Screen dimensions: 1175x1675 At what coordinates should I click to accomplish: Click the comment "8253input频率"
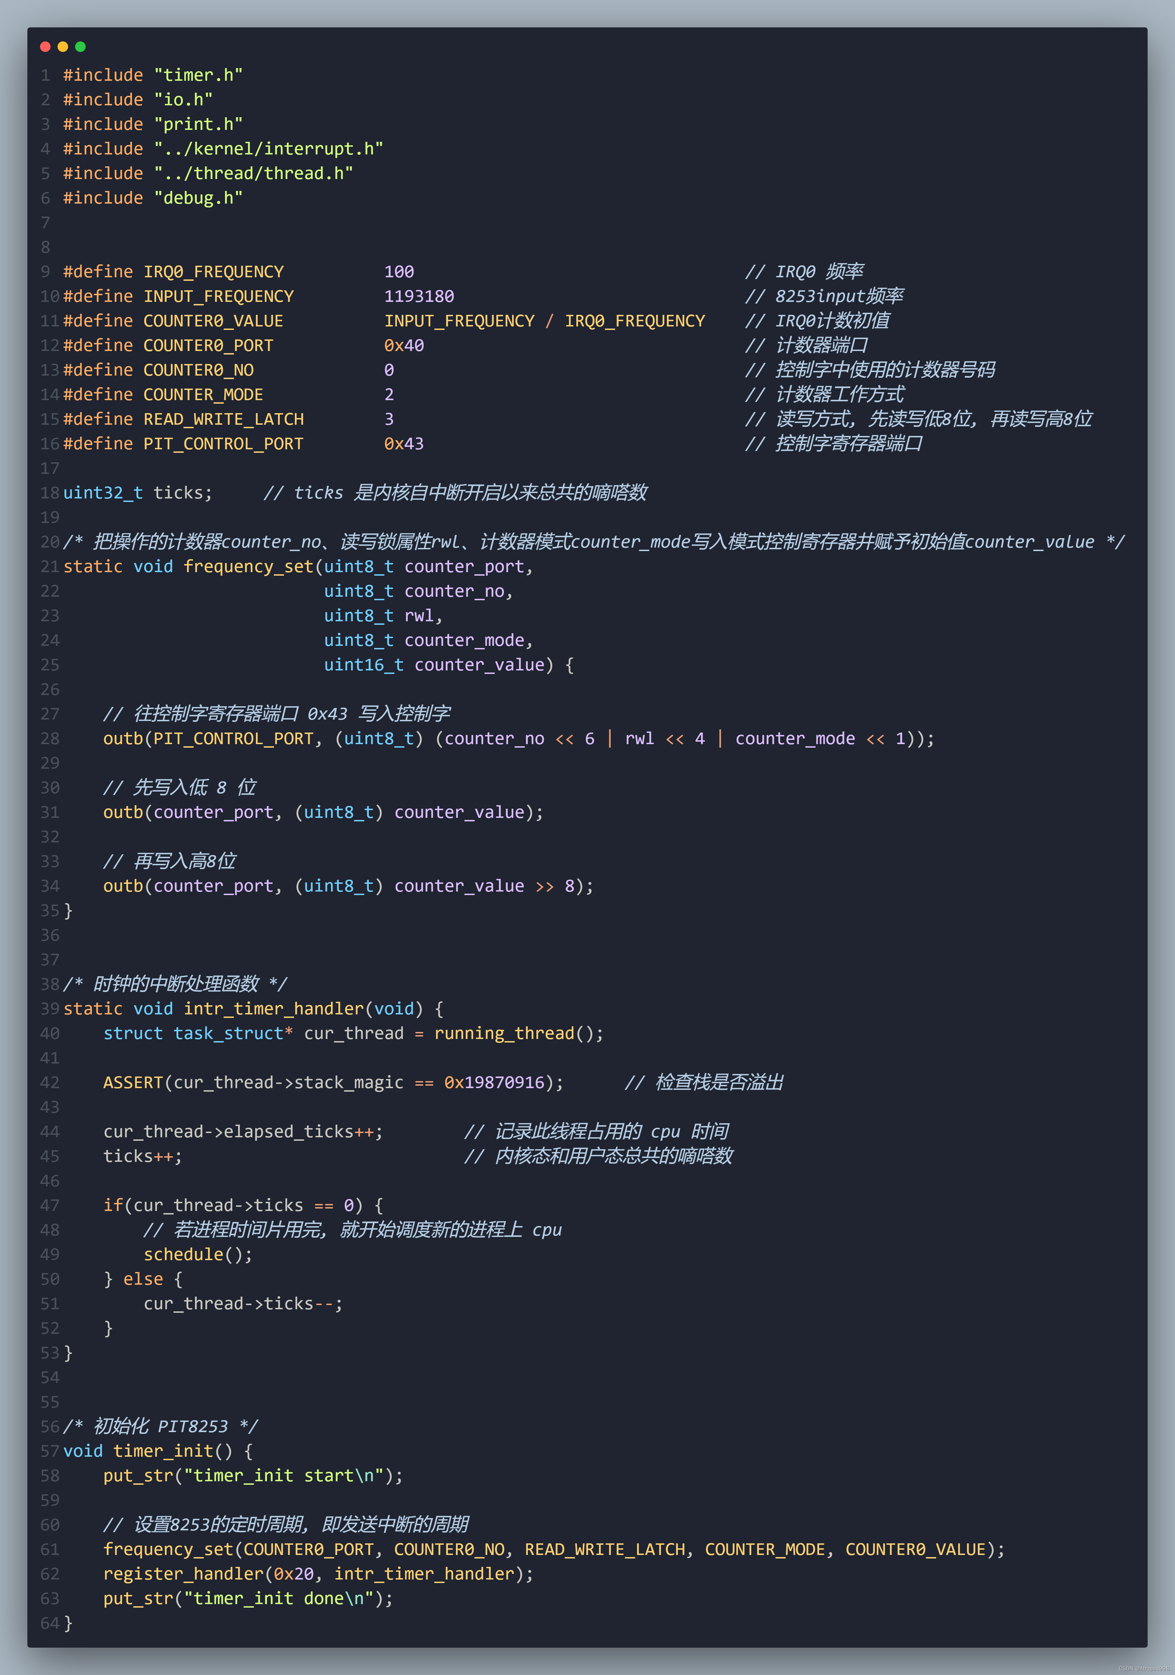839,296
